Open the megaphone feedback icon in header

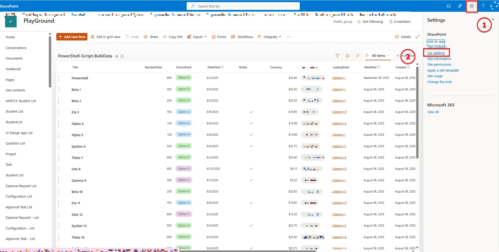(448, 6)
